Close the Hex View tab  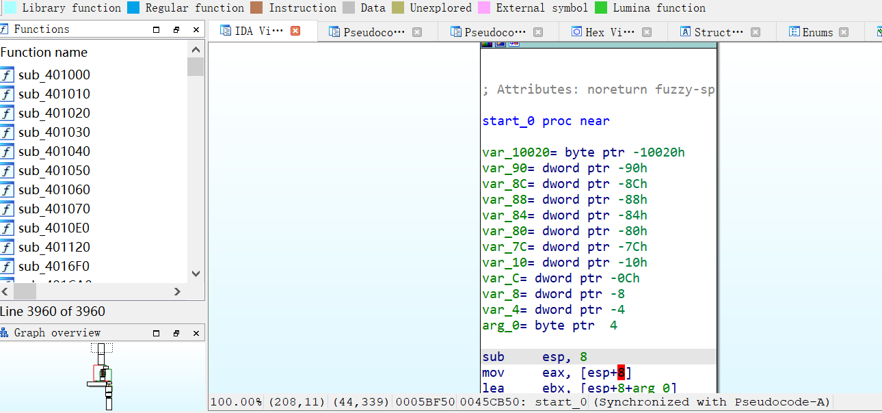(x=647, y=31)
